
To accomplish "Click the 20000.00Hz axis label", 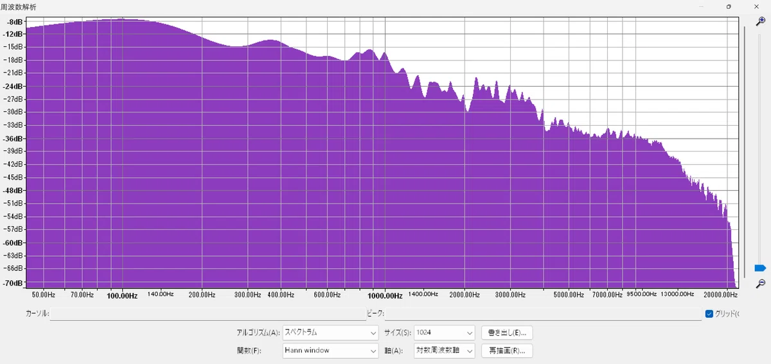I will point(720,295).
